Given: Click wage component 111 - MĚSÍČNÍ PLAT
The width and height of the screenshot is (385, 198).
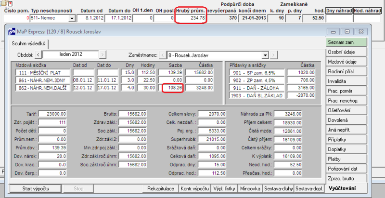Looking at the screenshot, I should click(x=43, y=73).
